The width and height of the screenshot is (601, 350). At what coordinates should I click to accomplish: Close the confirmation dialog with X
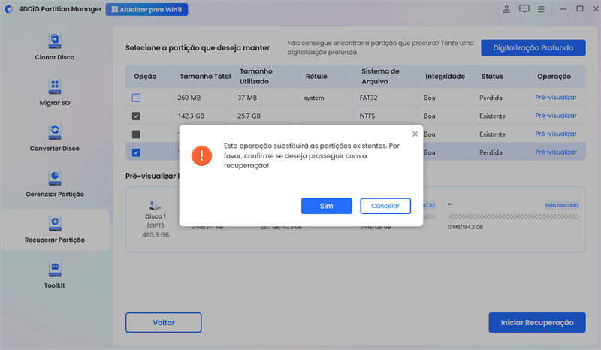(415, 134)
